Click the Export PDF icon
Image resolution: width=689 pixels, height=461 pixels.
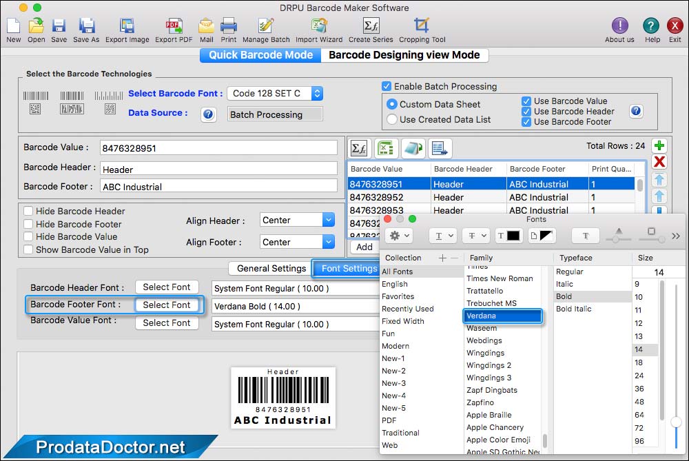tap(174, 26)
